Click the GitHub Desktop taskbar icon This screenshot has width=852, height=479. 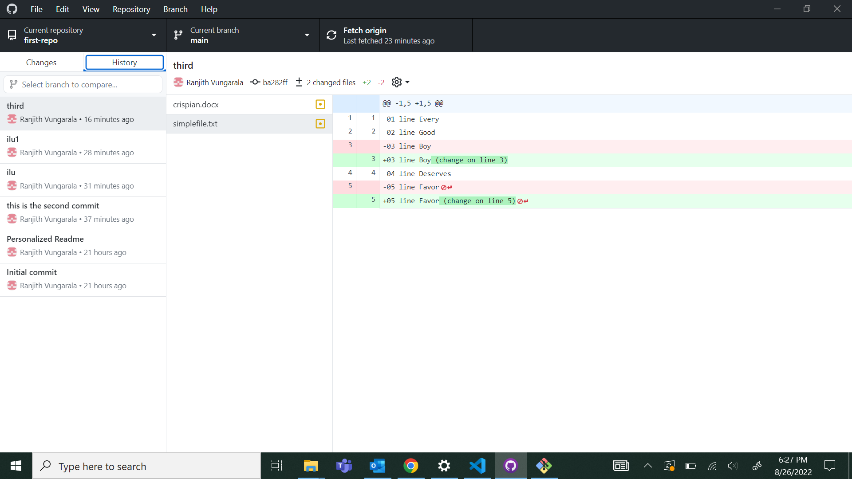tap(511, 466)
